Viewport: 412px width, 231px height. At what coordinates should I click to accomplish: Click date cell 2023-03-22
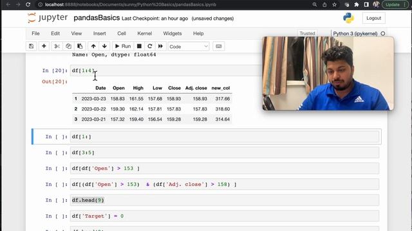(93, 109)
